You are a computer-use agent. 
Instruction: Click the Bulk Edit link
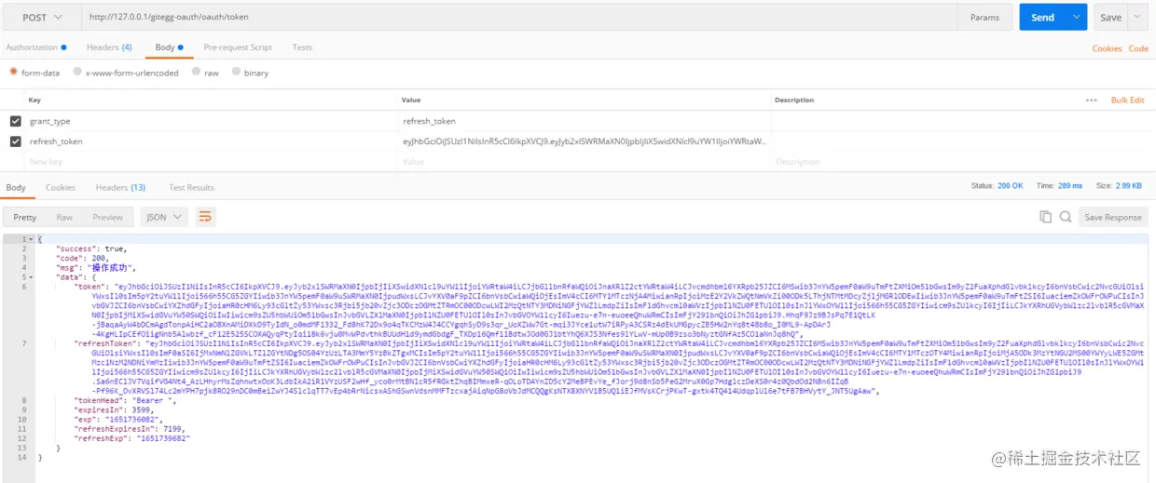[1127, 101]
